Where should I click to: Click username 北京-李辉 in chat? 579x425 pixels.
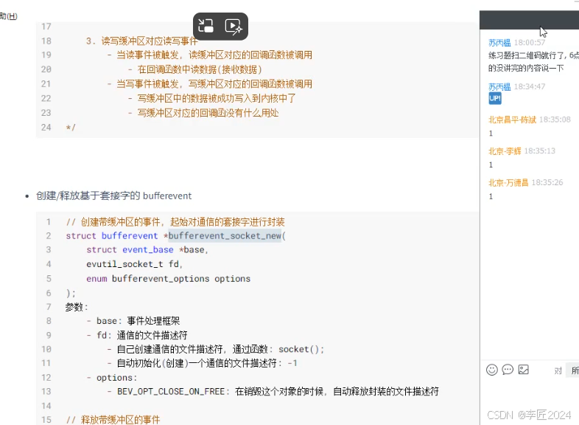click(x=505, y=151)
